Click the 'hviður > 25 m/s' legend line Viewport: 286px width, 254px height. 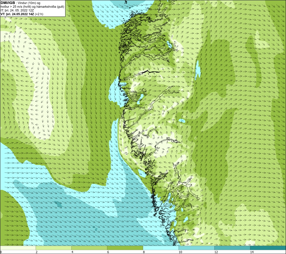32,7
